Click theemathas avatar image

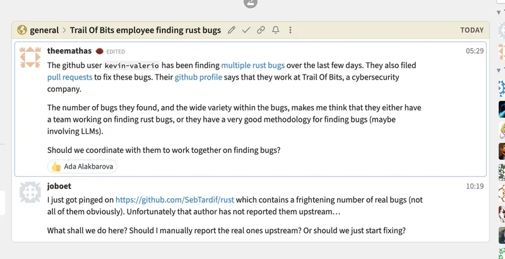click(x=30, y=57)
